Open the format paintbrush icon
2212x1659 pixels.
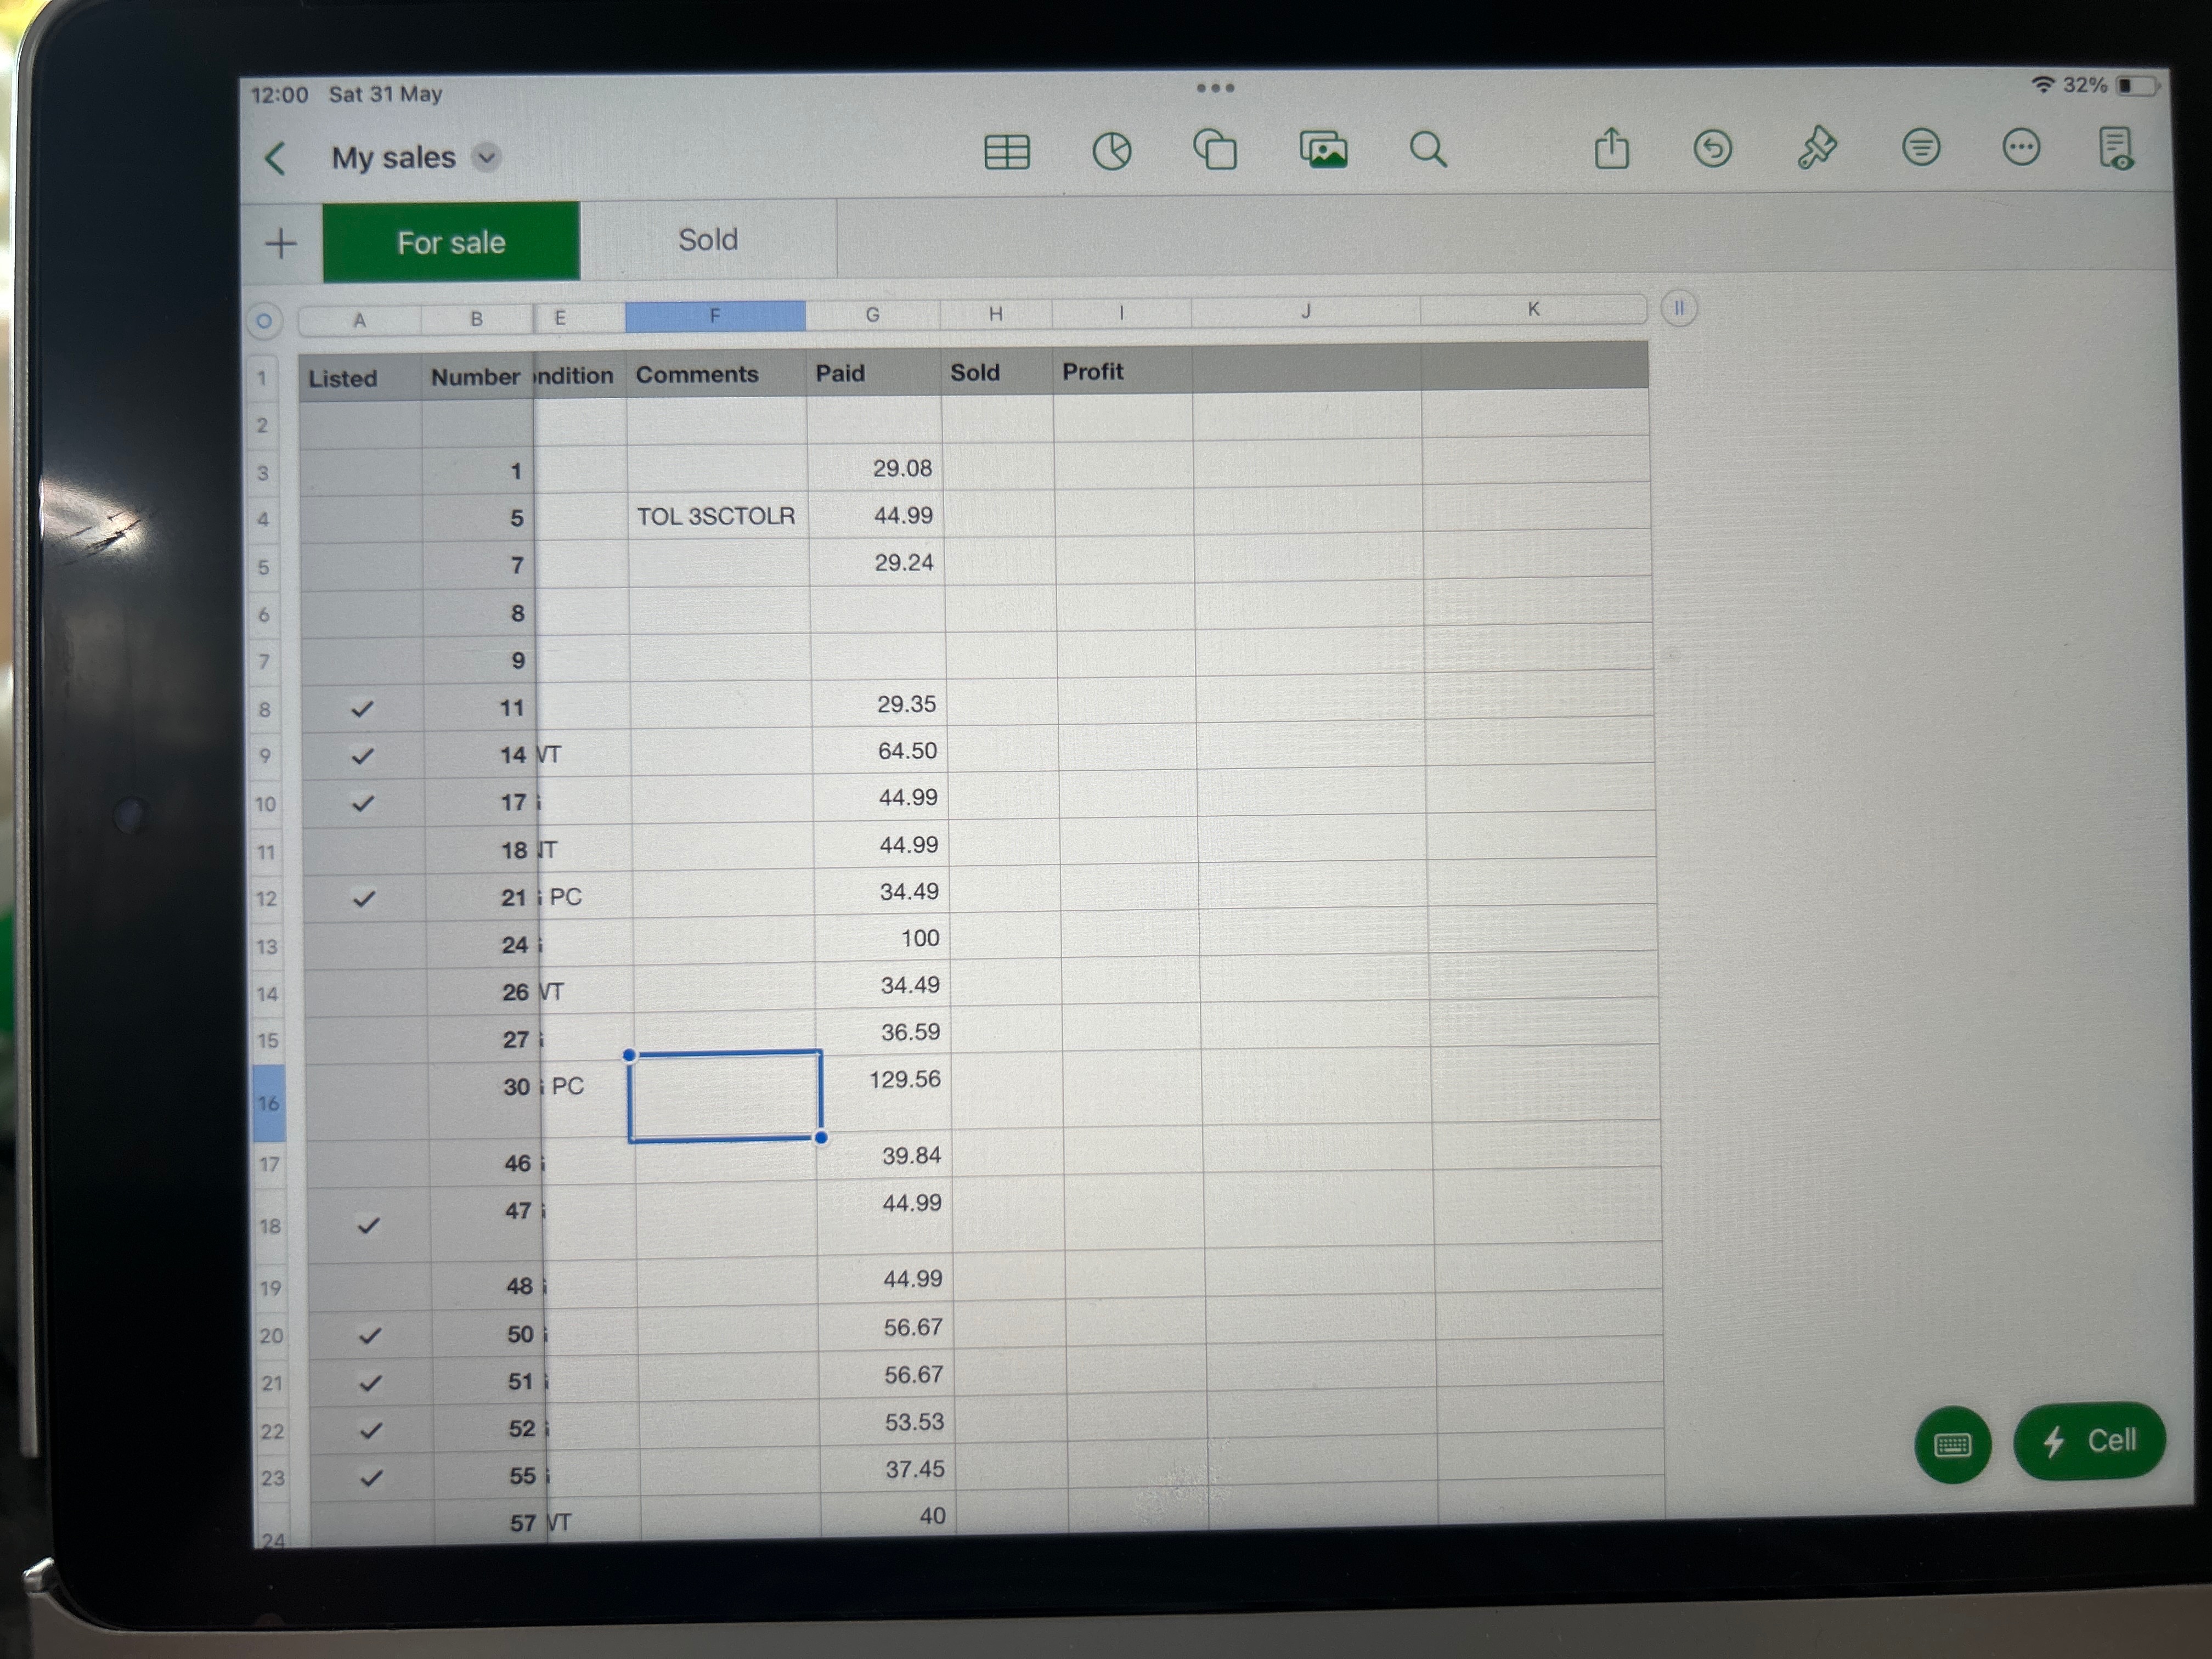point(1816,148)
